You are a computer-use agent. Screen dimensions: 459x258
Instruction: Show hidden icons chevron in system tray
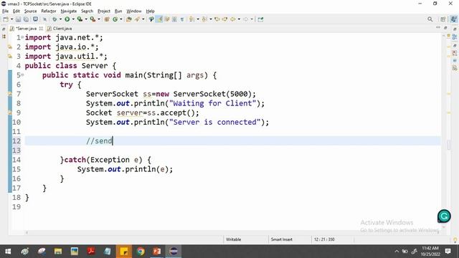(397, 252)
